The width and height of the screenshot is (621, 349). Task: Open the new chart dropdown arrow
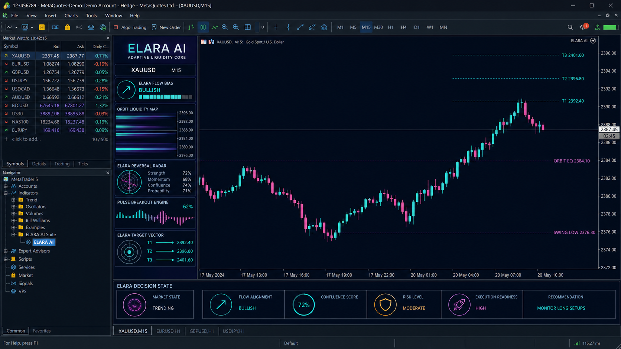tap(16, 27)
